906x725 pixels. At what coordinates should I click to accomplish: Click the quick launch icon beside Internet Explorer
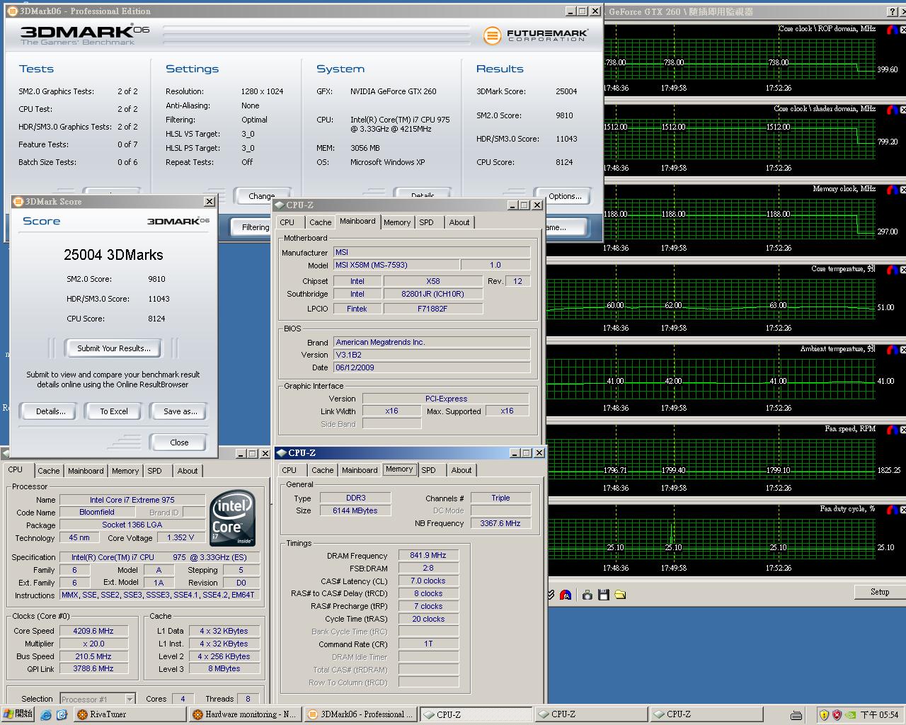point(62,714)
